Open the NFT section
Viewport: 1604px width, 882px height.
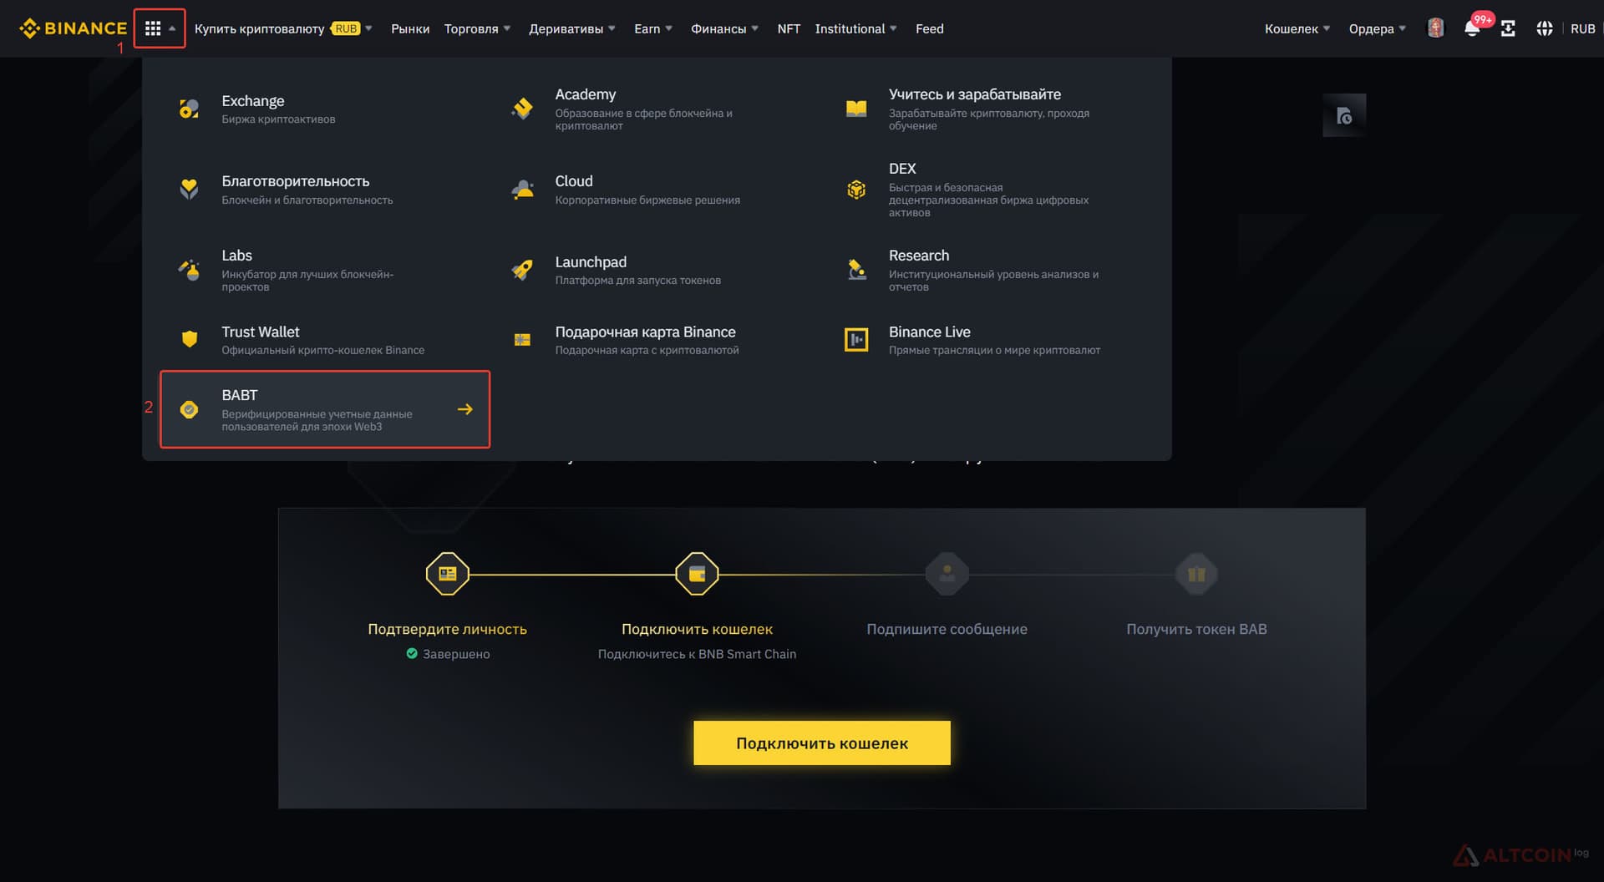[x=789, y=28]
